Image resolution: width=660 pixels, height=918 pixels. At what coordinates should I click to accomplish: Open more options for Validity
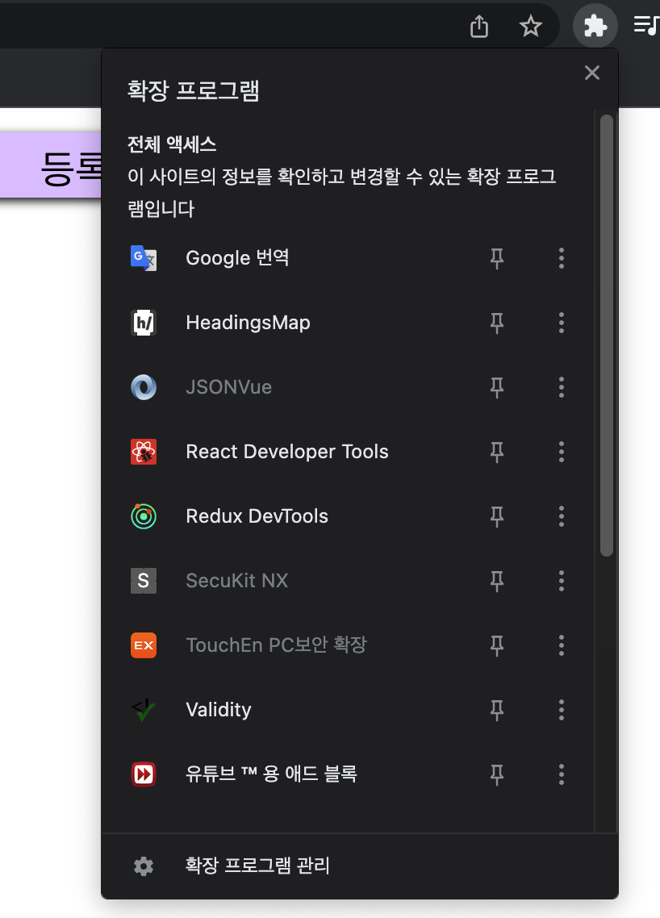coord(561,710)
